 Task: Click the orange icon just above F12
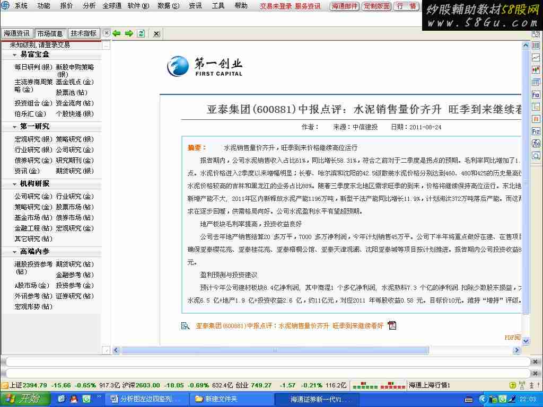(x=536, y=119)
